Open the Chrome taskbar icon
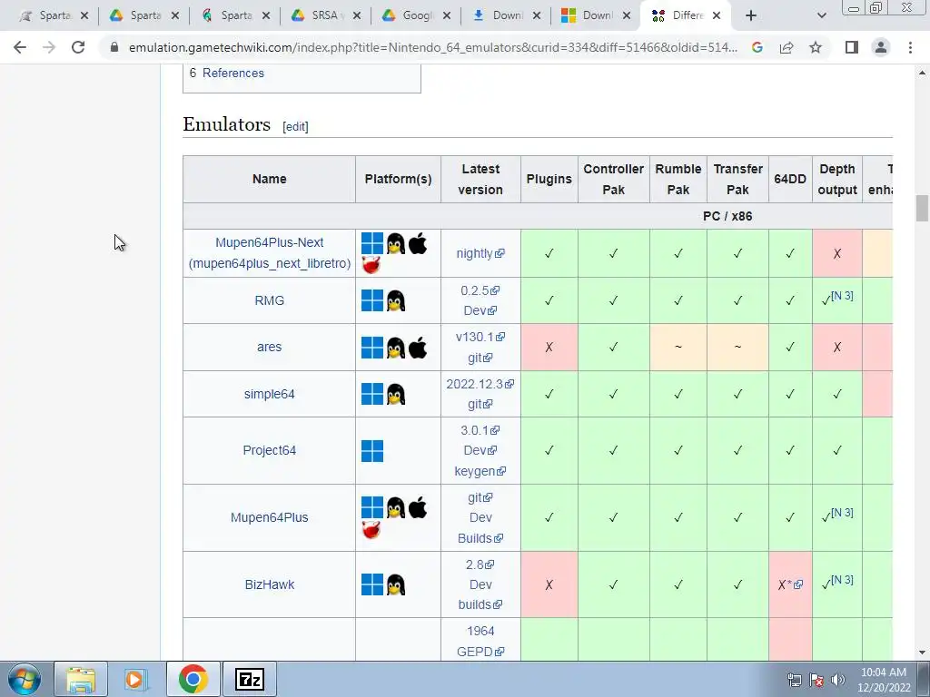The image size is (930, 697). [193, 679]
